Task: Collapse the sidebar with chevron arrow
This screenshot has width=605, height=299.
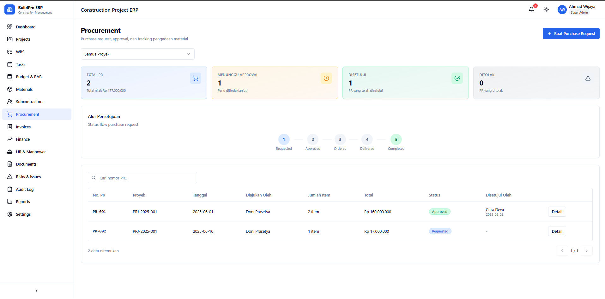Action: point(37,291)
